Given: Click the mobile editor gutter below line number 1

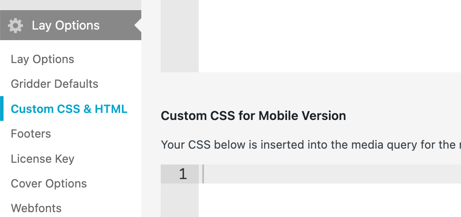Looking at the screenshot, I should 180,201.
